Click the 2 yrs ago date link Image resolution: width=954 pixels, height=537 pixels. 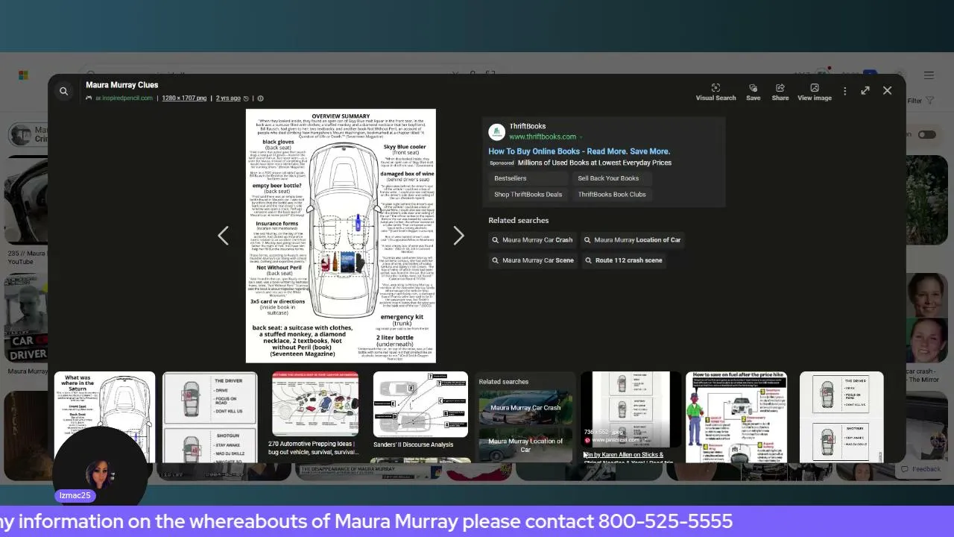pos(228,98)
